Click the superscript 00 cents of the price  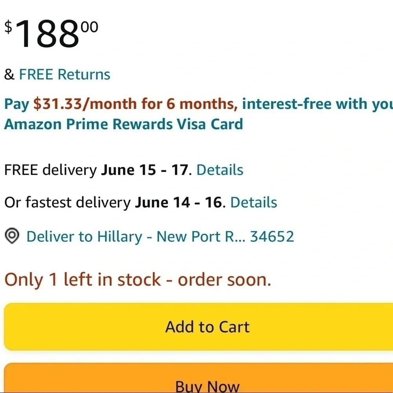[90, 27]
